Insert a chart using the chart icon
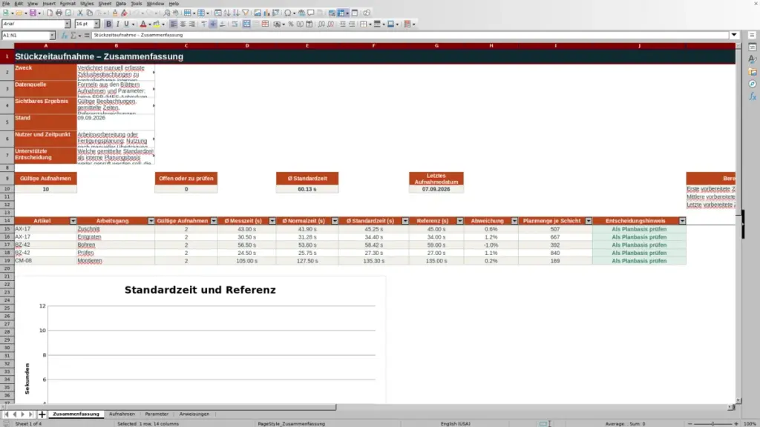This screenshot has height=427, width=760. (267, 13)
